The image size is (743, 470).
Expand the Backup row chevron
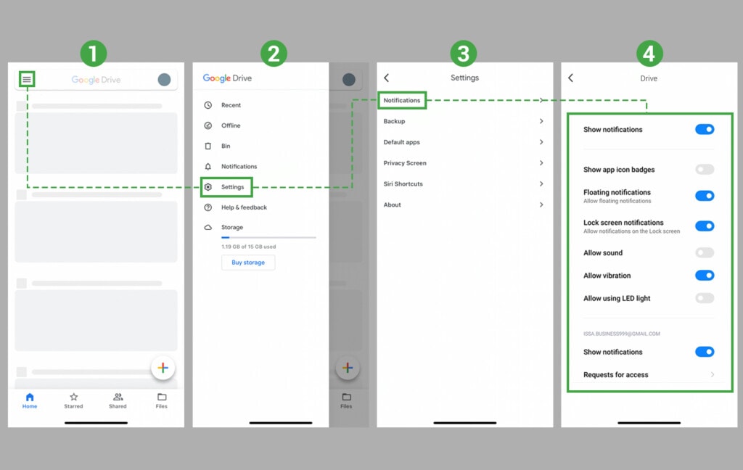(541, 121)
